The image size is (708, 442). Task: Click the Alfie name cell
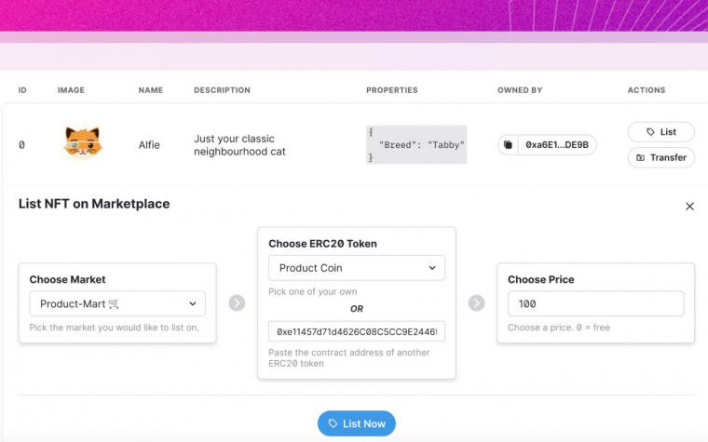click(149, 145)
